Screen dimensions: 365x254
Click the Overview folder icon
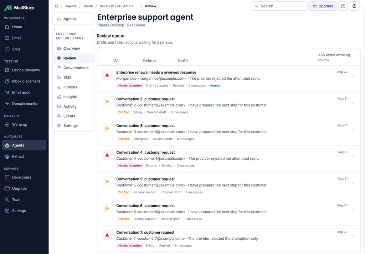pos(59,48)
